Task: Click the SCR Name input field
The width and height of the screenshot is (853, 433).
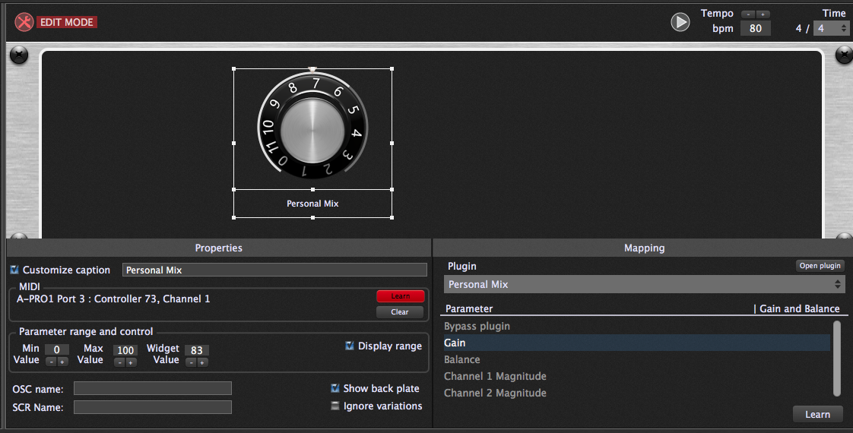Action: tap(153, 407)
